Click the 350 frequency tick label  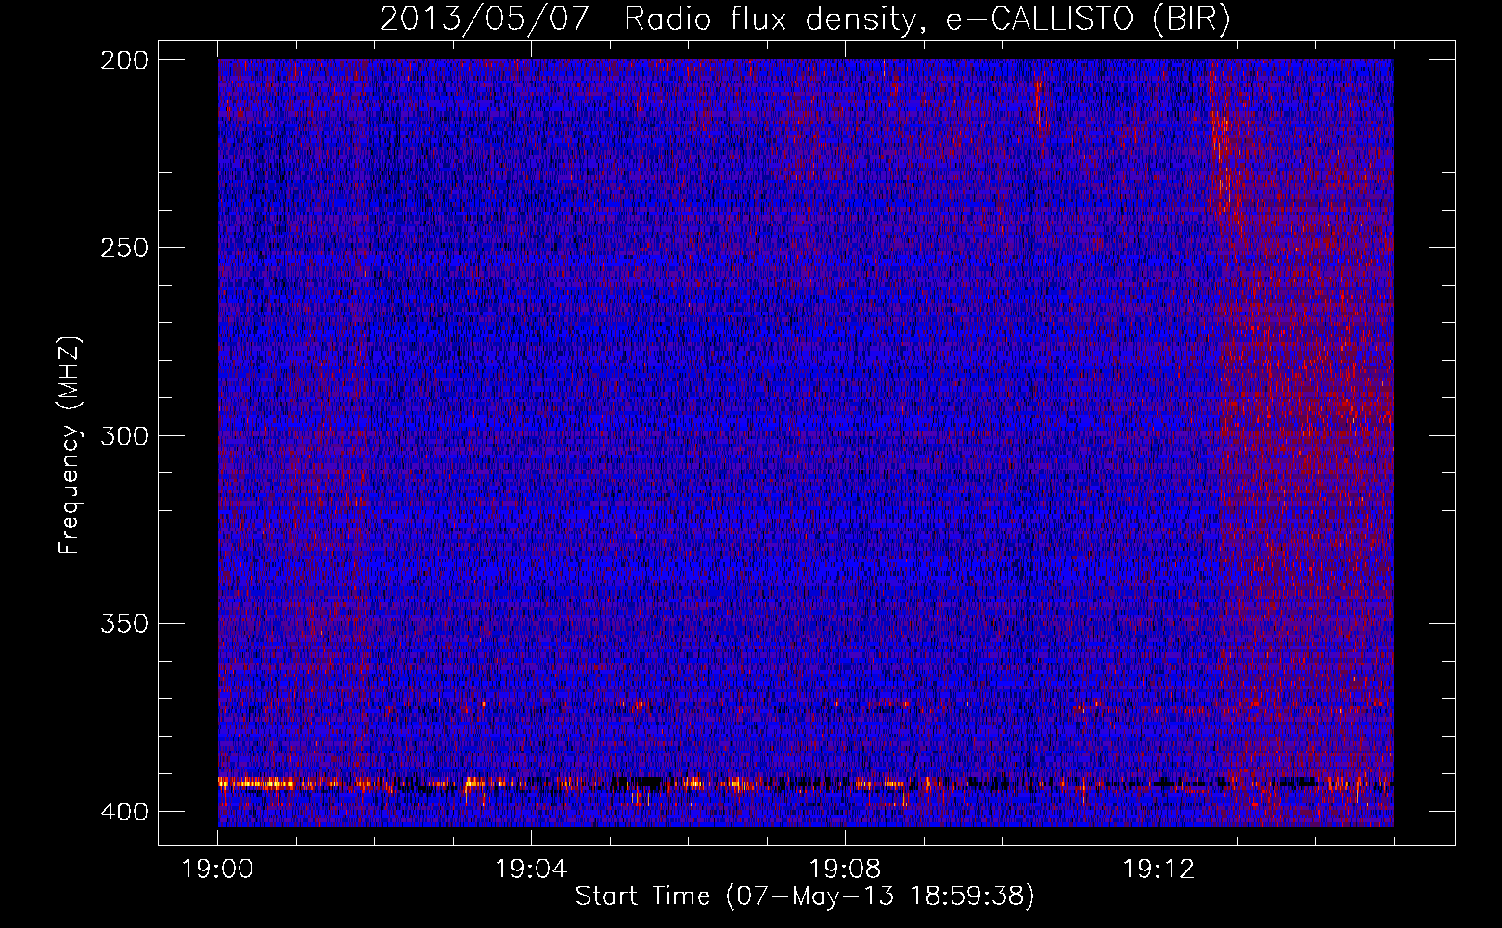(123, 623)
